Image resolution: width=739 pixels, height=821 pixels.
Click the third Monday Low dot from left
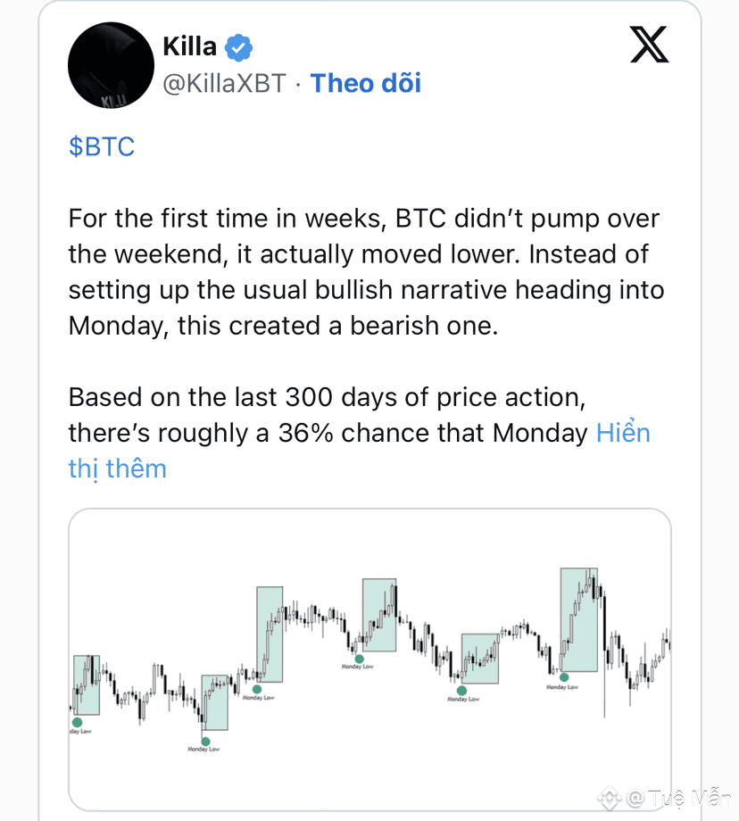point(257,688)
